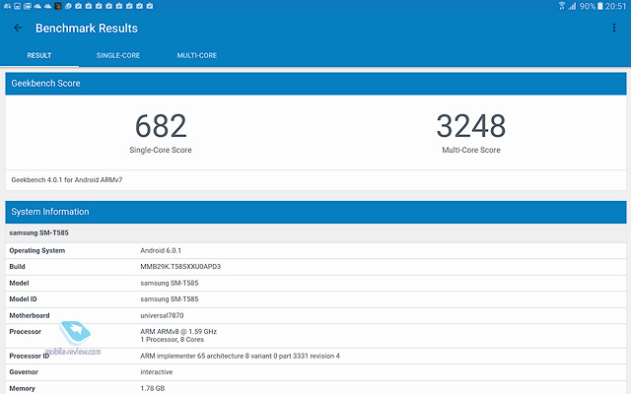Tap the samsung SM-T585 device heading row
This screenshot has height=394, width=631.
click(315, 232)
